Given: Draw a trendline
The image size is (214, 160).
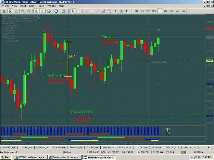Looking at the screenshot, I should 98,11.
